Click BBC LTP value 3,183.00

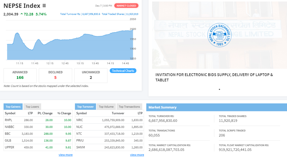(x=27, y=134)
